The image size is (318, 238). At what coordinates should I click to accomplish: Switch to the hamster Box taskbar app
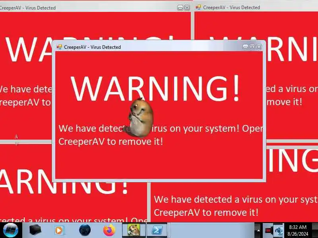tap(134, 230)
